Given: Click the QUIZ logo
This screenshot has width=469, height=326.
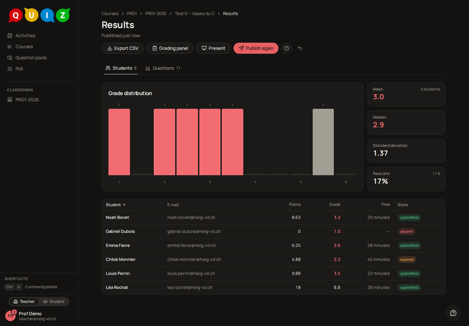Looking at the screenshot, I should pyautogui.click(x=39, y=15).
